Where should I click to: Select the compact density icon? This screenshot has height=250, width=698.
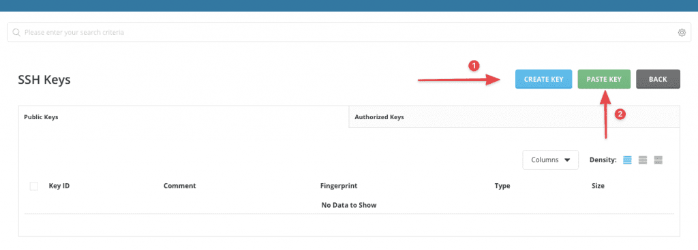pyautogui.click(x=627, y=160)
